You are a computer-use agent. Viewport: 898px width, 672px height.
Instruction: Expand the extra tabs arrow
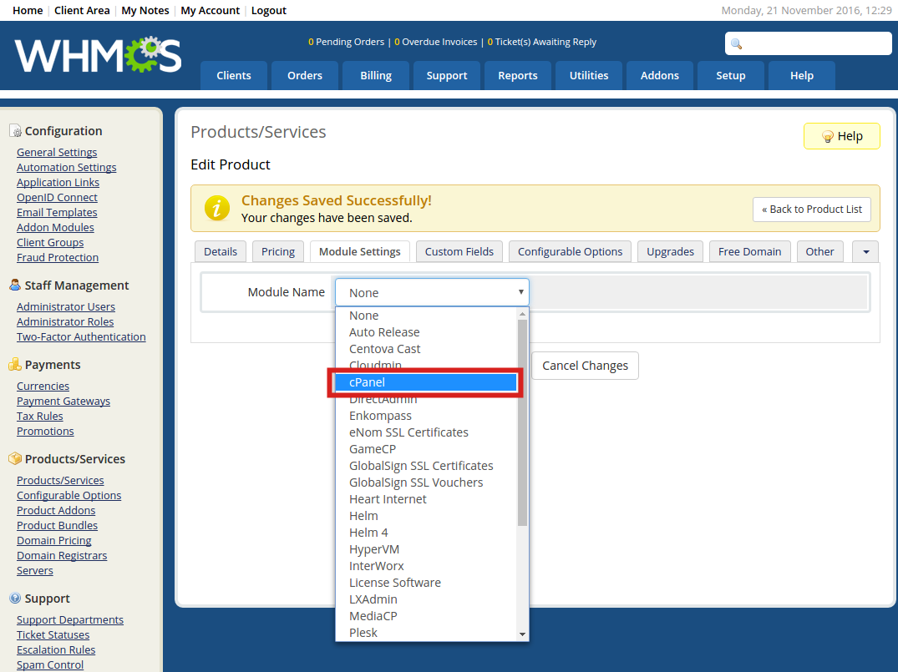(865, 251)
